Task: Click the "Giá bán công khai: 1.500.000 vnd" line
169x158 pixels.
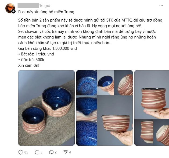Action: click(48, 48)
